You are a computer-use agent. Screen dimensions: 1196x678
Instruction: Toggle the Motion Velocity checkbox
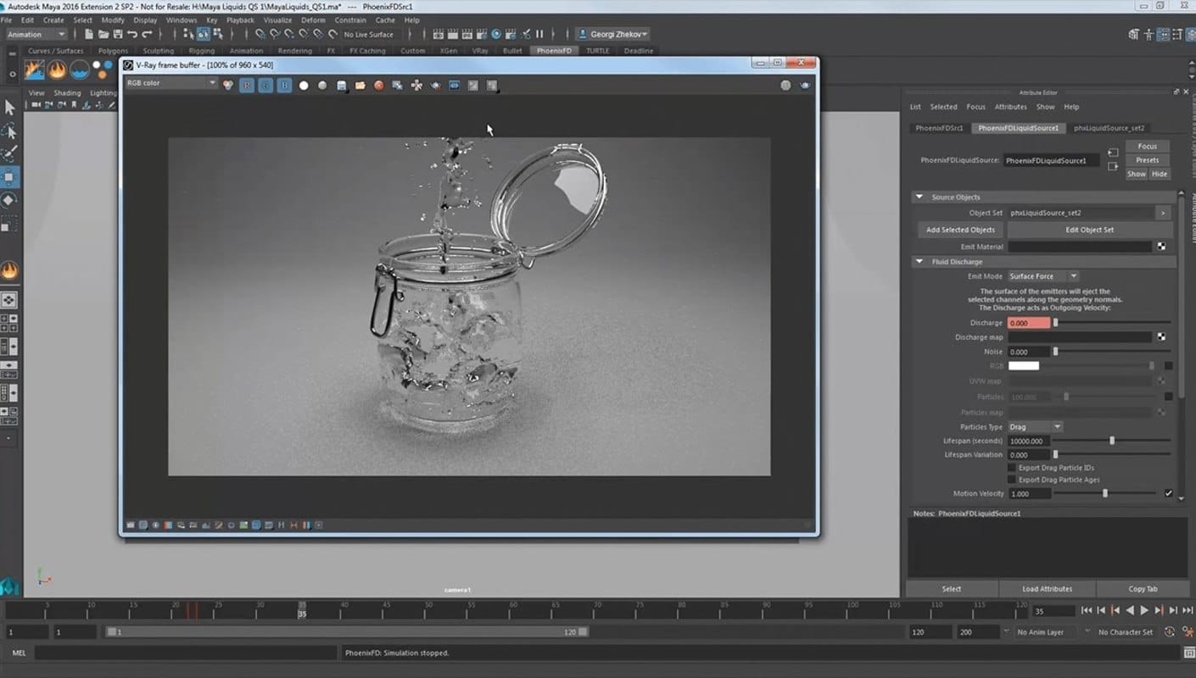(1168, 493)
